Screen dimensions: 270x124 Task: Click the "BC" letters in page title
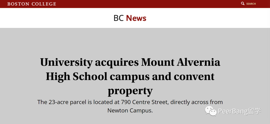[x=119, y=18]
